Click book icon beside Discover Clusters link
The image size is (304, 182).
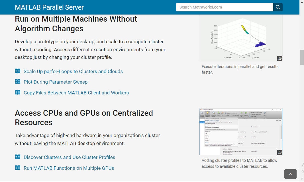18,157
